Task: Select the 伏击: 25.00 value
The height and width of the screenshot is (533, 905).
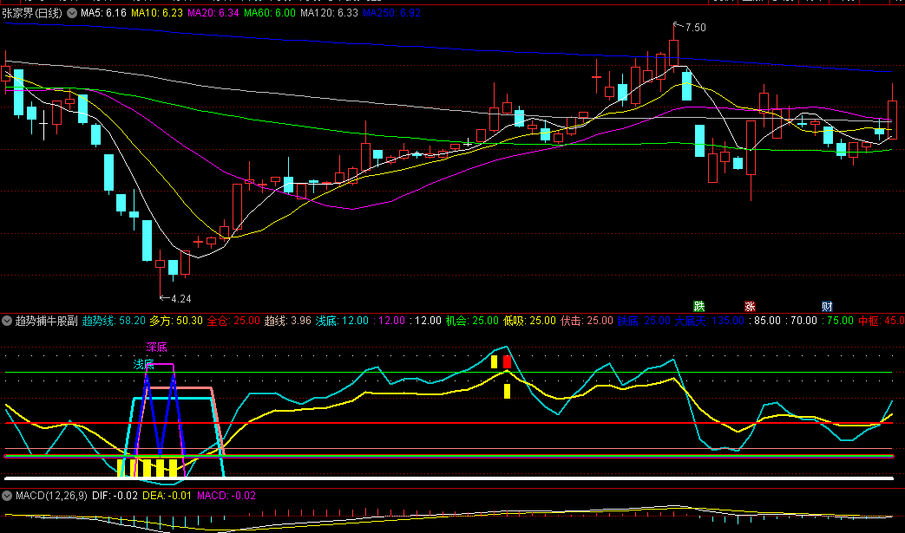Action: [x=587, y=321]
